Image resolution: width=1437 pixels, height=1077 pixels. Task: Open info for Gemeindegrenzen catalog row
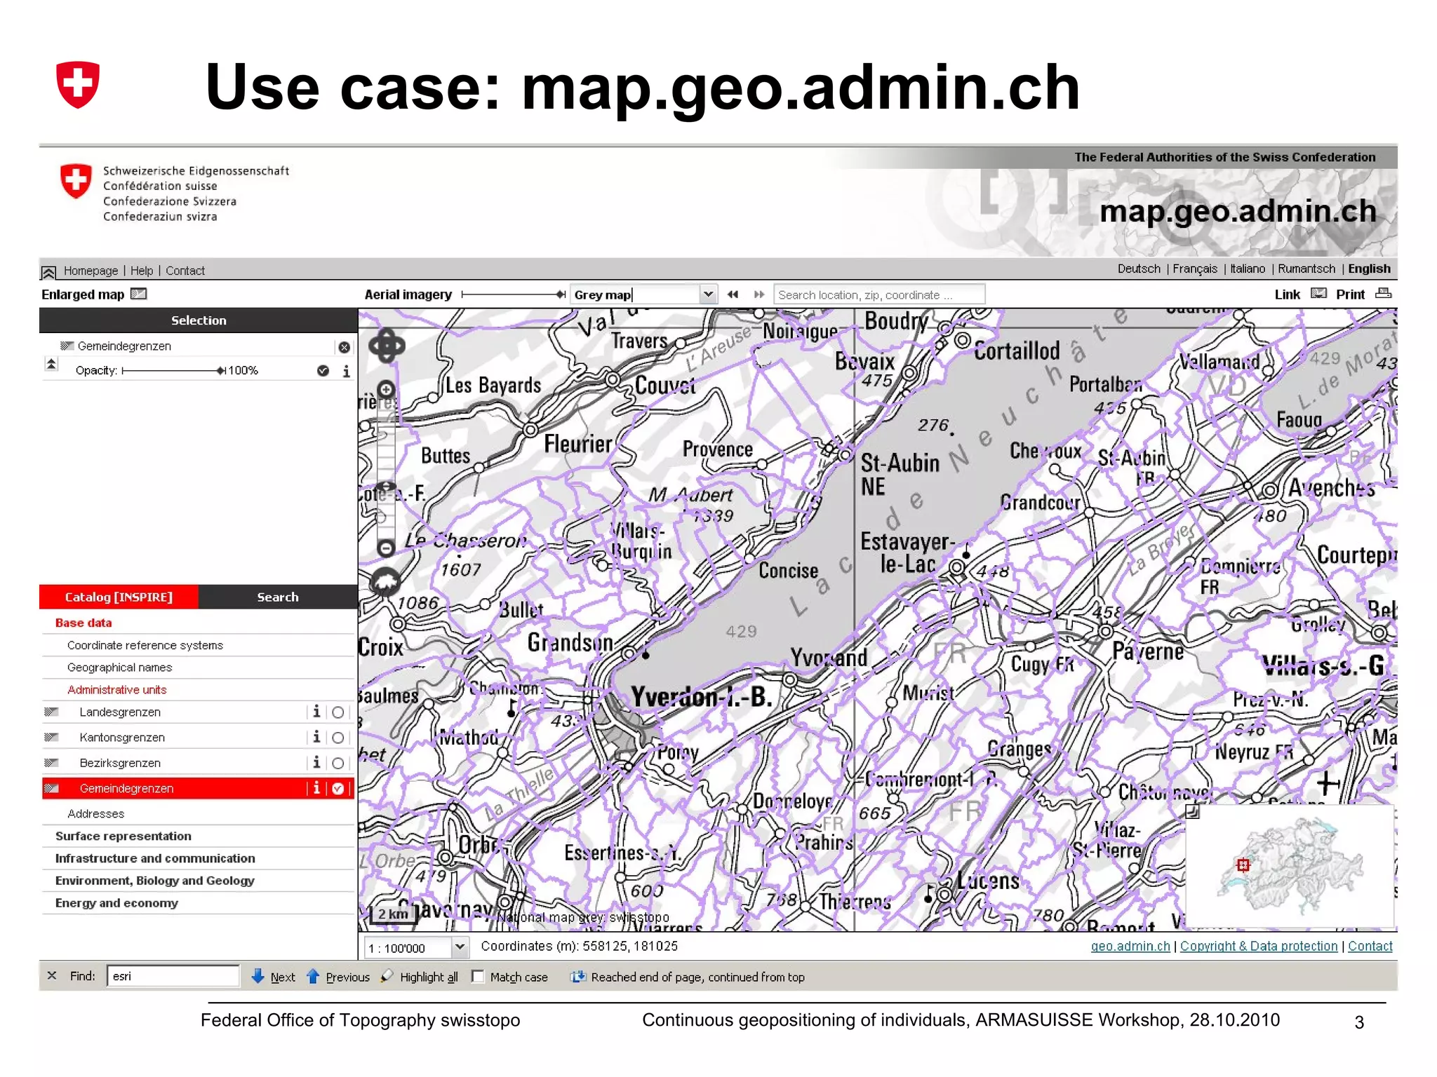click(316, 788)
